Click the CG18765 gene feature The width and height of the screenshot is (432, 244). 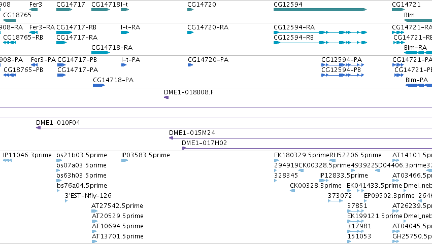[9, 20]
